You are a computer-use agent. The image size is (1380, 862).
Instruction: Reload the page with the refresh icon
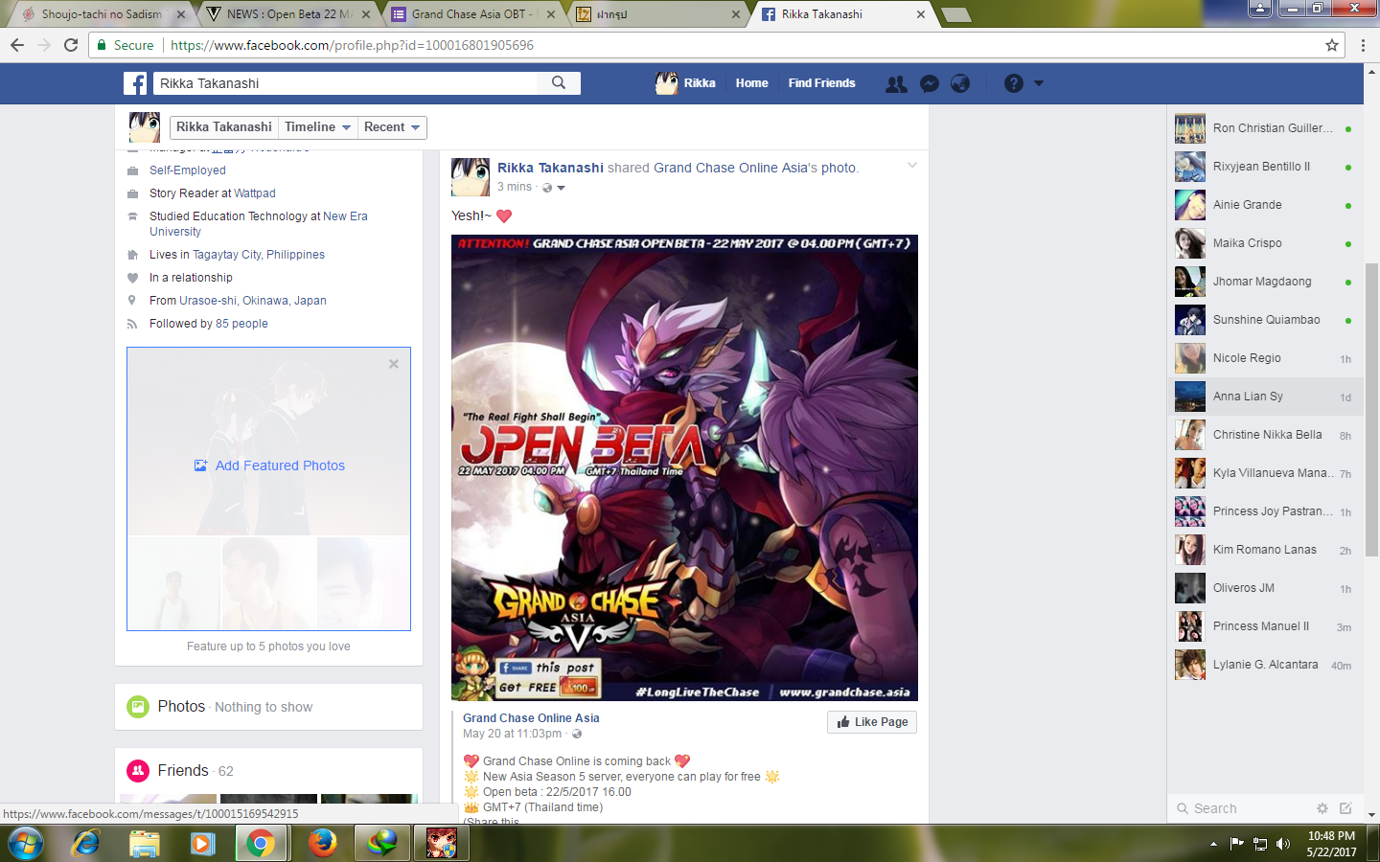[71, 45]
